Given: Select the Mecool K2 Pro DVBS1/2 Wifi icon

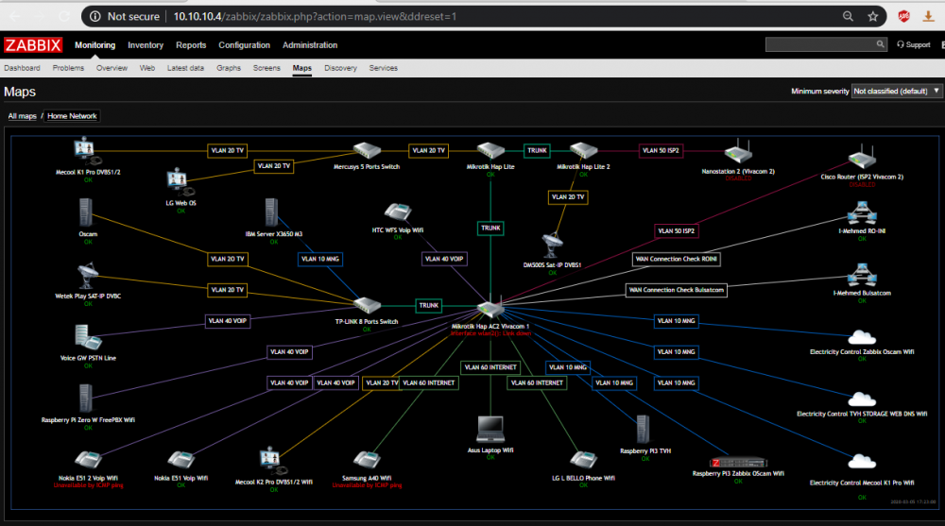Looking at the screenshot, I should click(x=274, y=461).
